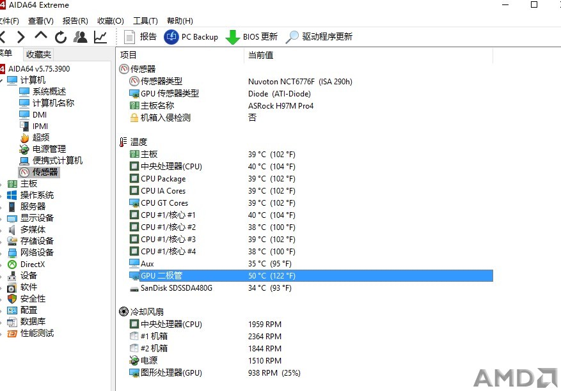This screenshot has height=391, width=561.
Task: Select 性能测试 benchmark category
Action: [x=31, y=333]
